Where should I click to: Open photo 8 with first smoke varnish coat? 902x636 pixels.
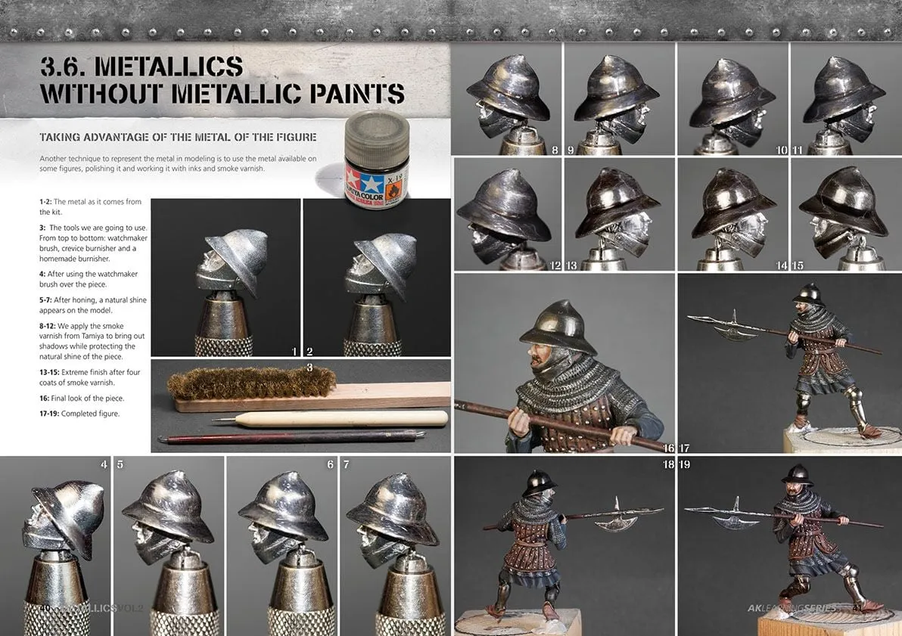[x=505, y=99]
